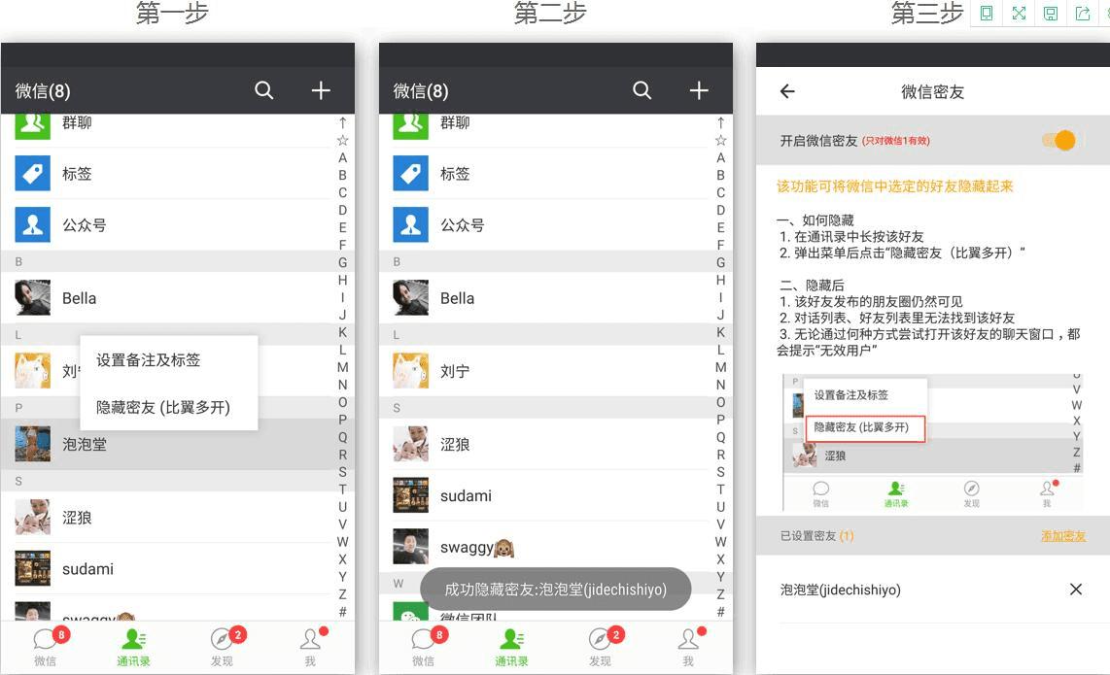This screenshot has width=1110, height=675.
Task: Tap 成功隐藏密友 toast message
Action: [x=556, y=589]
